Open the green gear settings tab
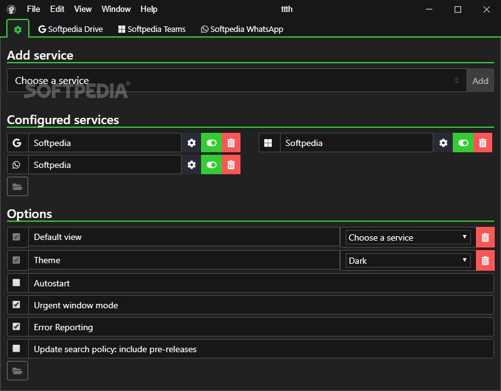Viewport: 501px width, 391px height. [x=18, y=29]
